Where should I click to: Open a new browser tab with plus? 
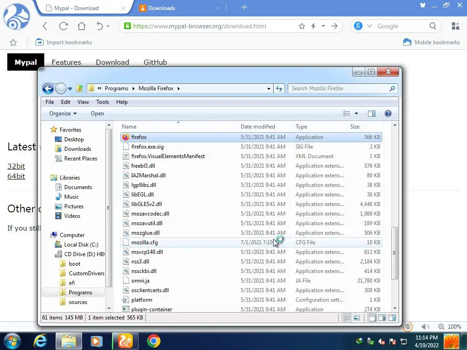pos(244,7)
